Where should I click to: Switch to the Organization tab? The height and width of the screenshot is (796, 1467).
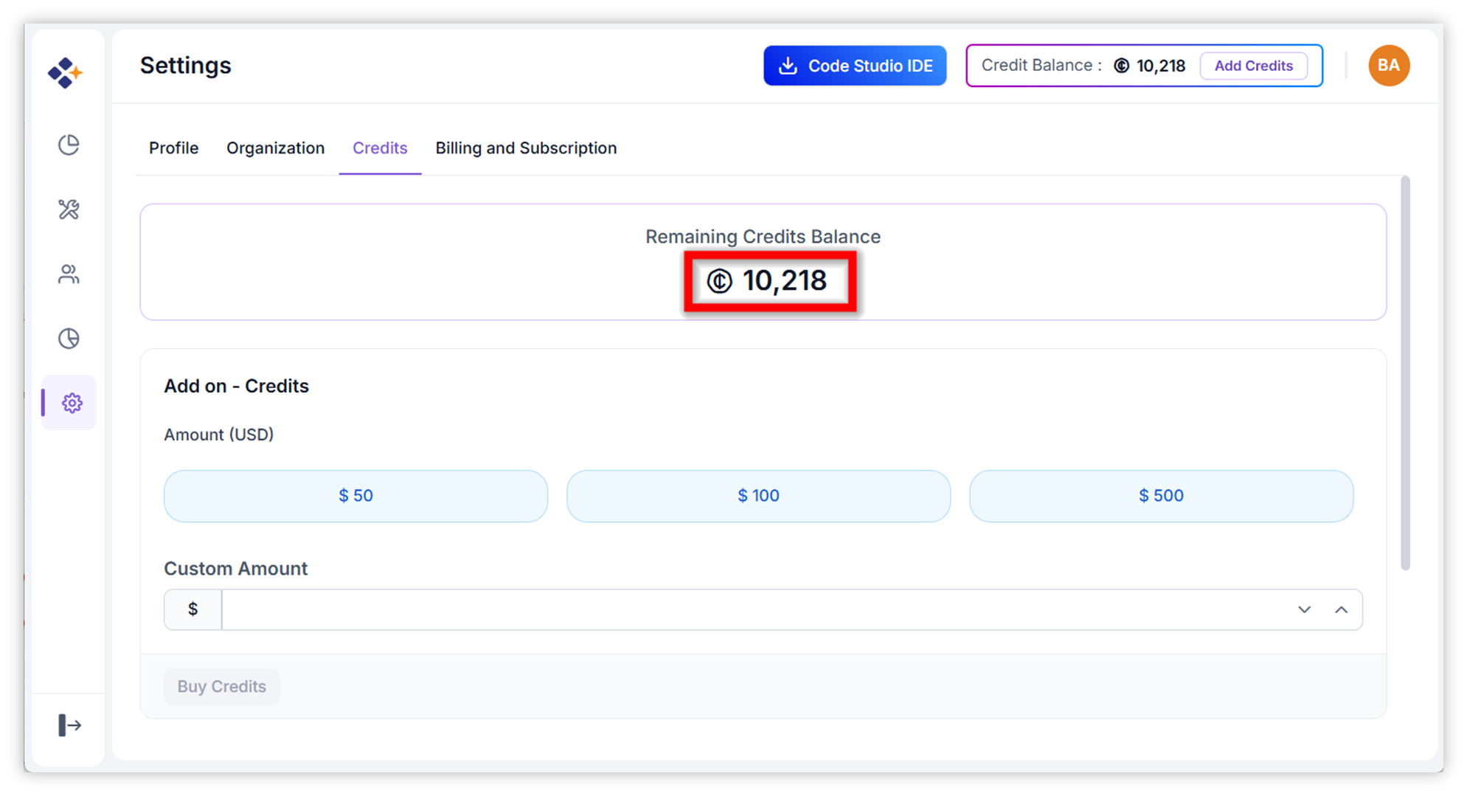pos(275,148)
